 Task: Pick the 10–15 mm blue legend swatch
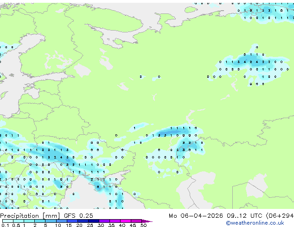tap(62, 221)
